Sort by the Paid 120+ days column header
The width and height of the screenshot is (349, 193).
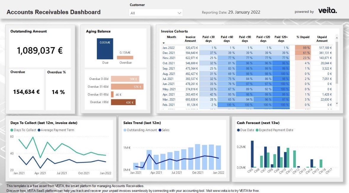(281, 39)
